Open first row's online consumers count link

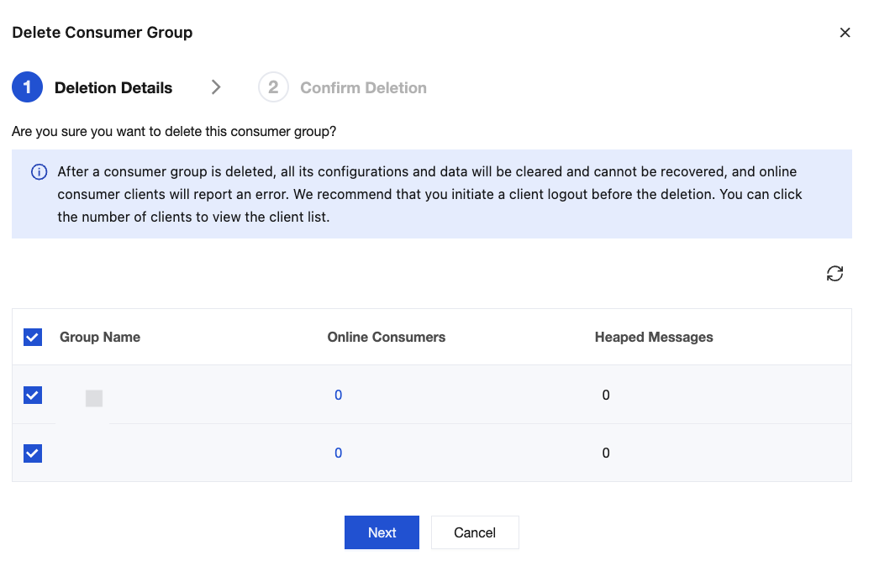click(338, 395)
